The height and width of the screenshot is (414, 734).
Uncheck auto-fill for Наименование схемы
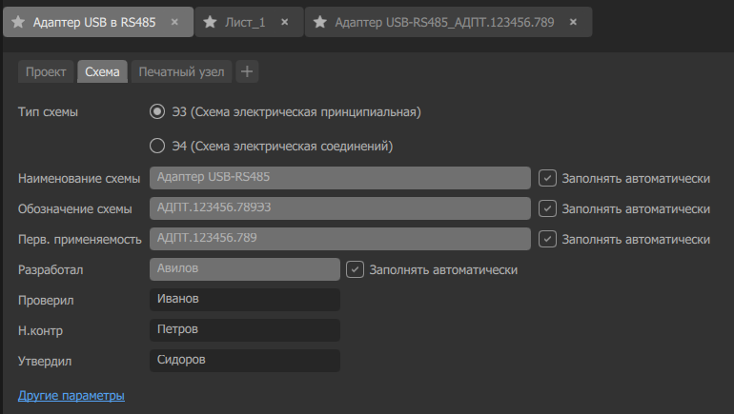547,178
